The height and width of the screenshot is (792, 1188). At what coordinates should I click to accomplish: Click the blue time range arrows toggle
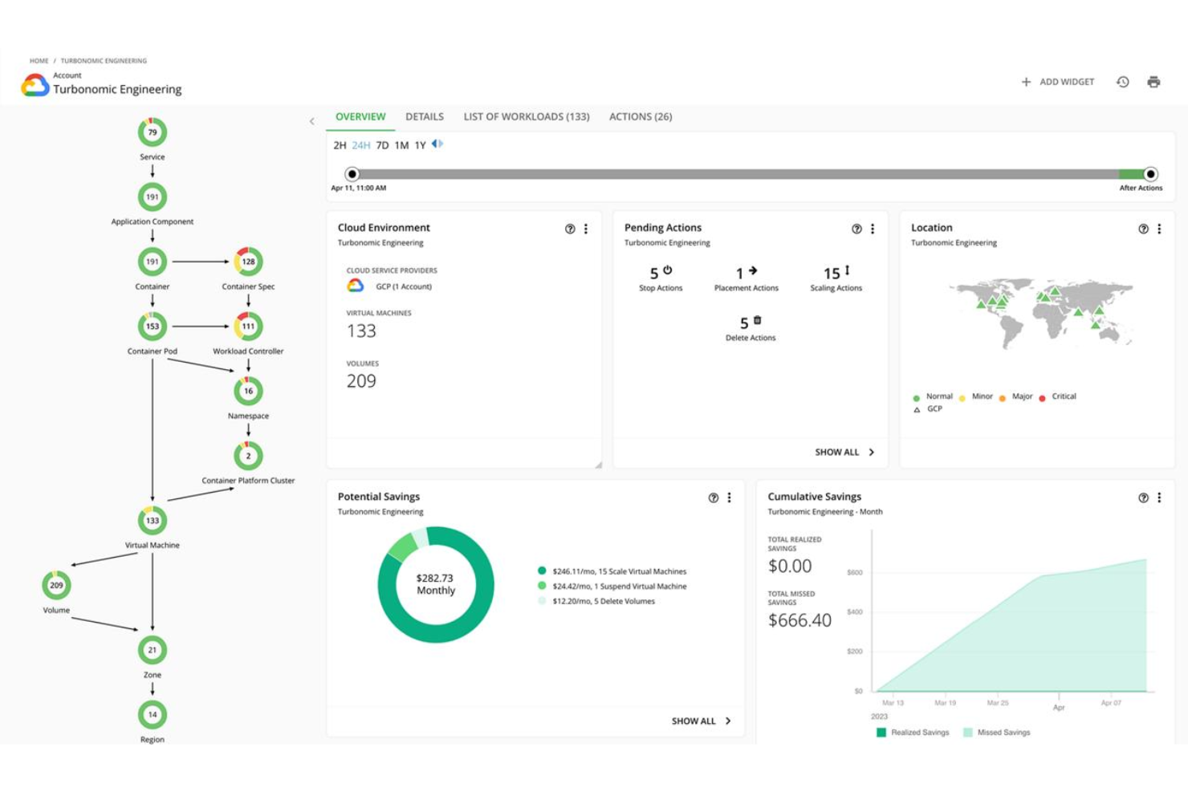(x=437, y=144)
